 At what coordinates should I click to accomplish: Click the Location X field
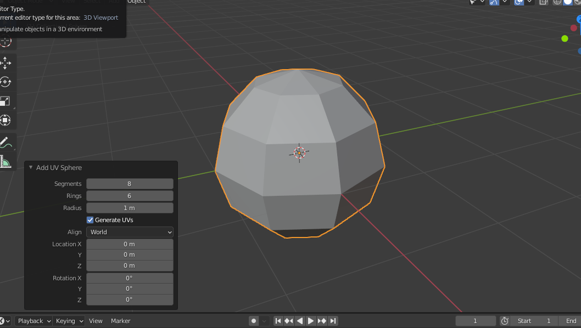click(x=130, y=244)
